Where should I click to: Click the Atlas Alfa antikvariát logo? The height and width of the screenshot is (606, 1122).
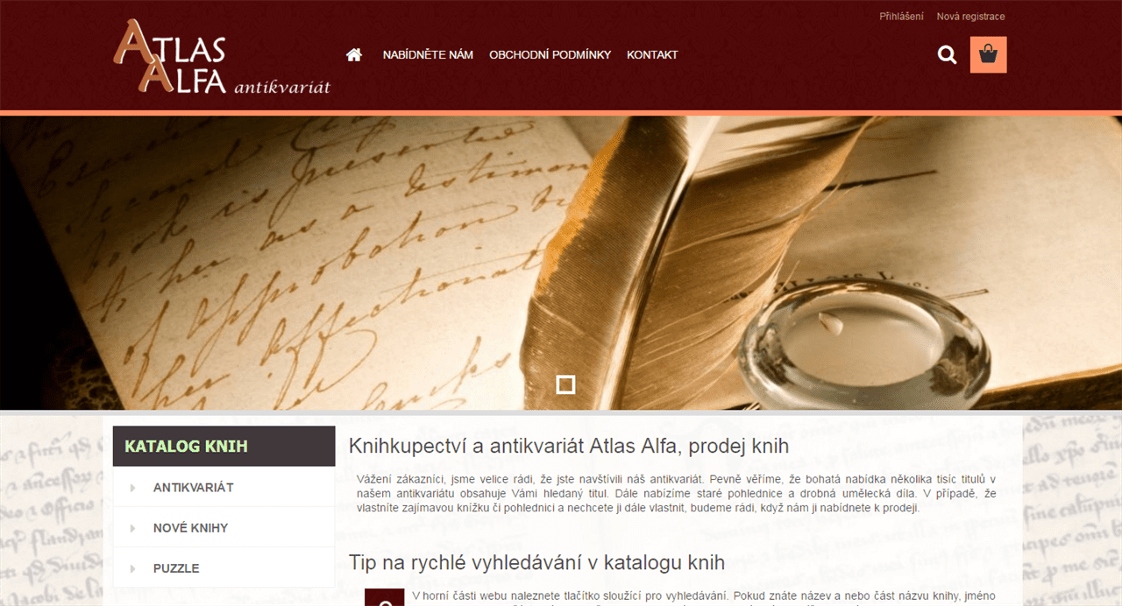pos(222,57)
